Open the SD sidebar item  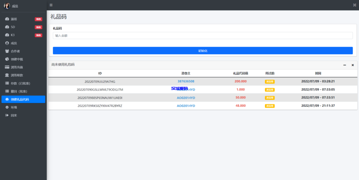13,27
